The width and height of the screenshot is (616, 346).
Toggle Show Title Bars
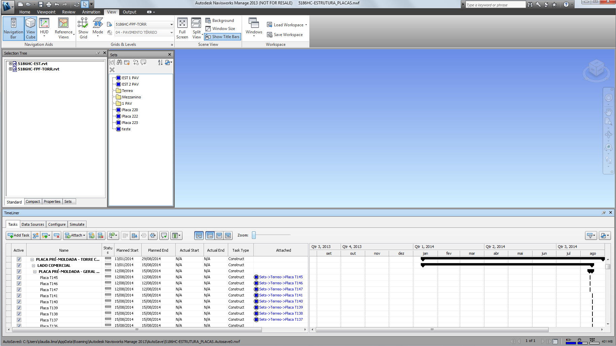pos(223,37)
